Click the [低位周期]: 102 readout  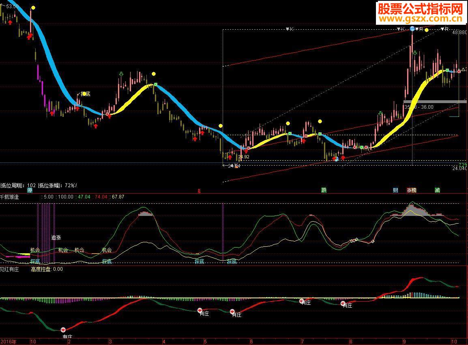point(18,185)
